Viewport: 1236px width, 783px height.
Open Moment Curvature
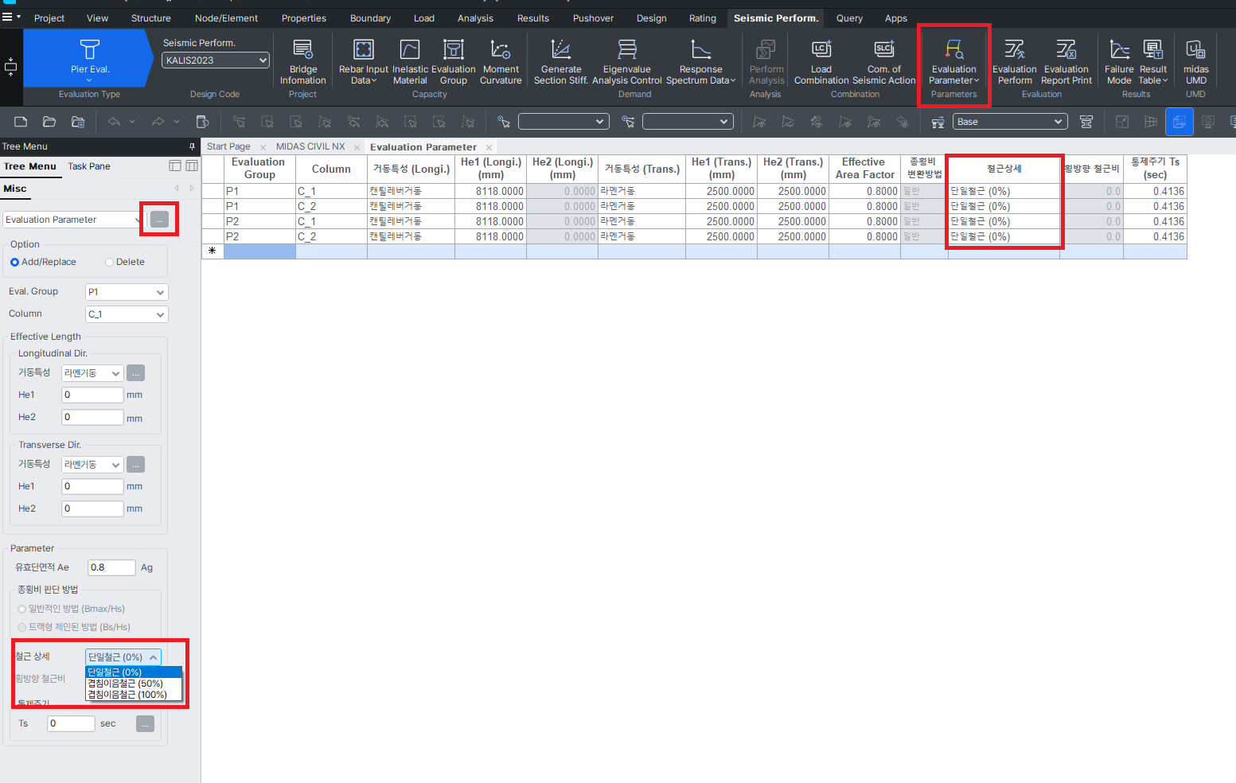pyautogui.click(x=501, y=62)
